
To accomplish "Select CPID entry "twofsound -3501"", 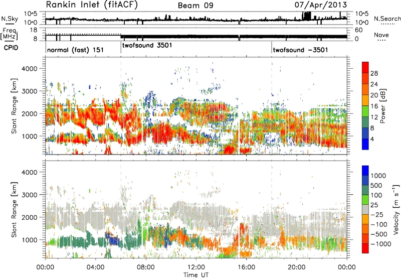I will pyautogui.click(x=300, y=50).
